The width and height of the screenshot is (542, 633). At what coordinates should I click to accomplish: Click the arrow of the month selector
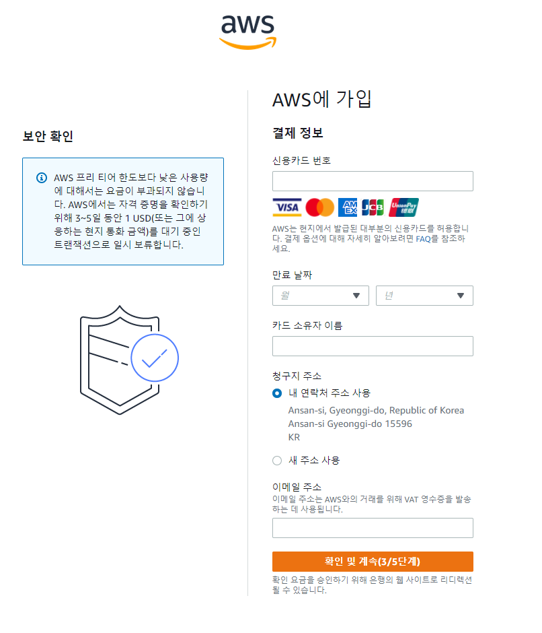pyautogui.click(x=356, y=296)
